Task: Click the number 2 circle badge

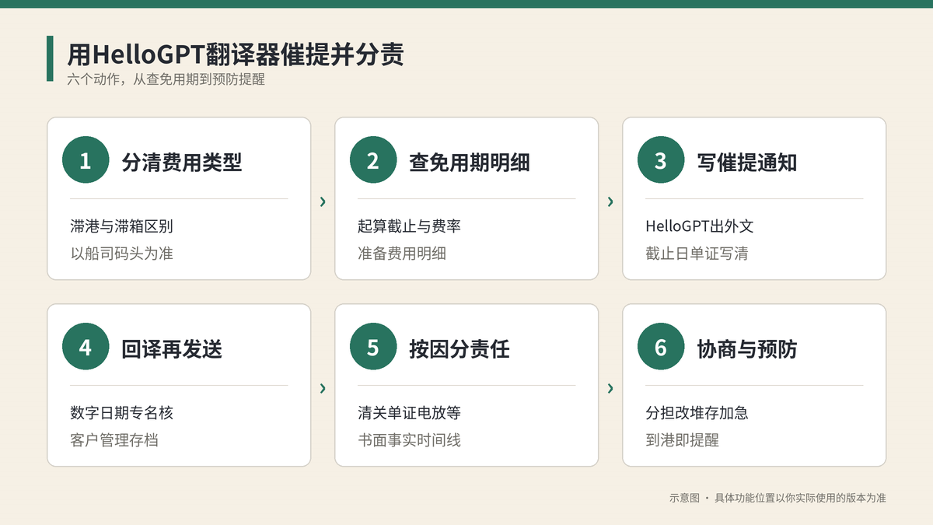Action: 373,161
